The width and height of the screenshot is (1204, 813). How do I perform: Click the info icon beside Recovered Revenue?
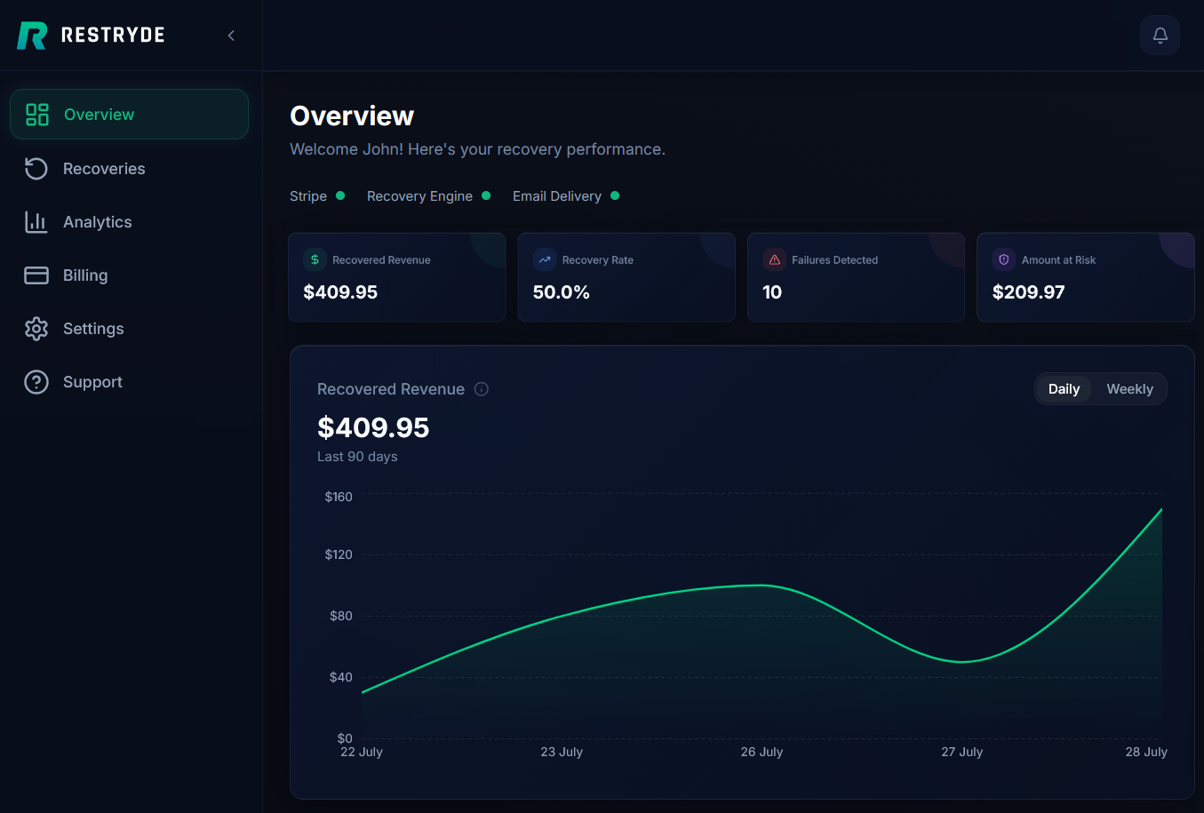coord(482,389)
